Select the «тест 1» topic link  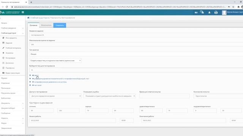click(x=36, y=76)
